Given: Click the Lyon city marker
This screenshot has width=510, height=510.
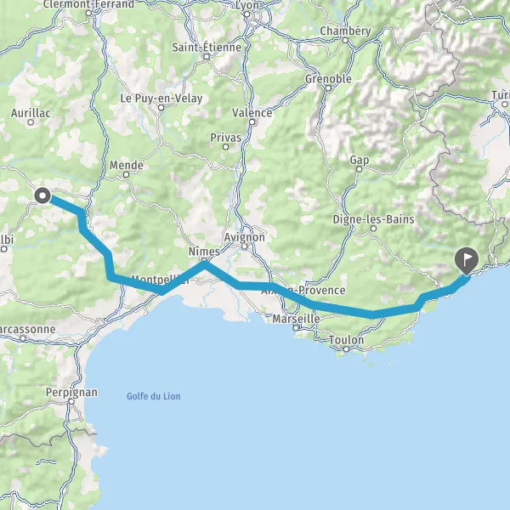Looking at the screenshot, I should coord(246,14).
